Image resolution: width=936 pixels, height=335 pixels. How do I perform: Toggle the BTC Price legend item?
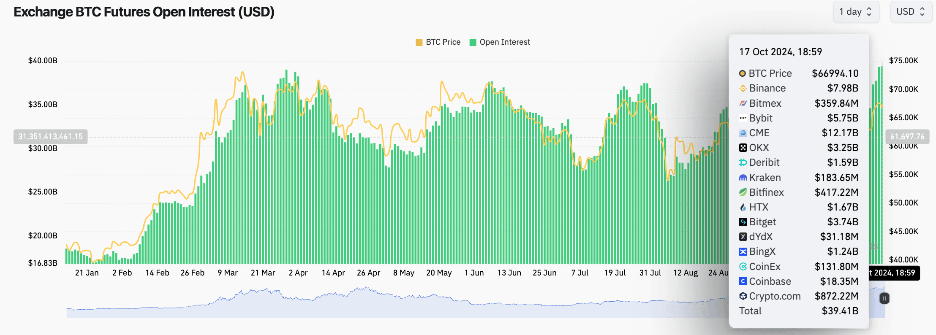(438, 42)
